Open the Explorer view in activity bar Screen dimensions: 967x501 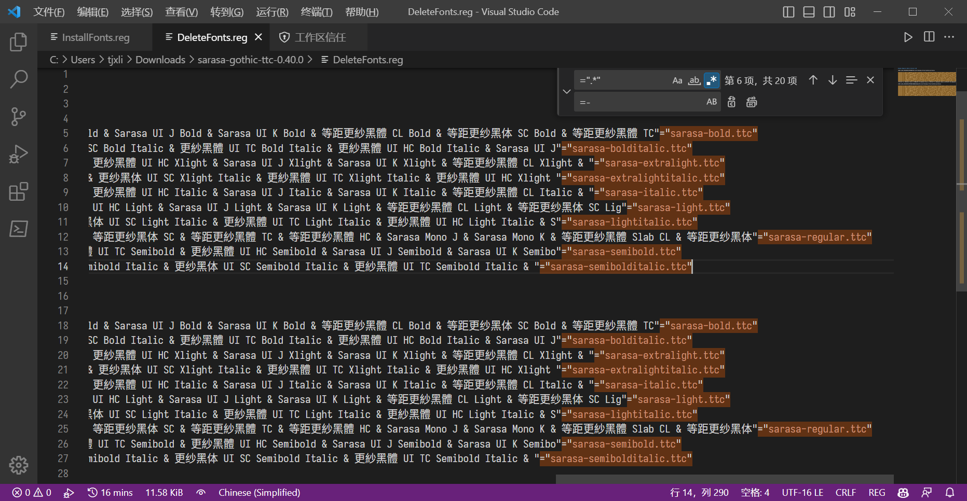[19, 42]
